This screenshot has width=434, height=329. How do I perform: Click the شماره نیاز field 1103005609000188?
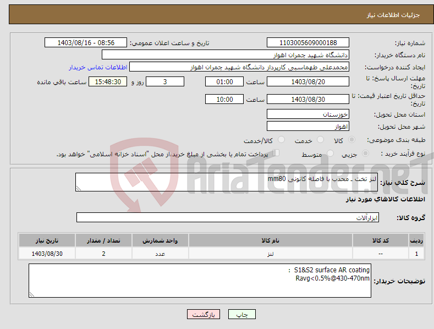pos(308,43)
